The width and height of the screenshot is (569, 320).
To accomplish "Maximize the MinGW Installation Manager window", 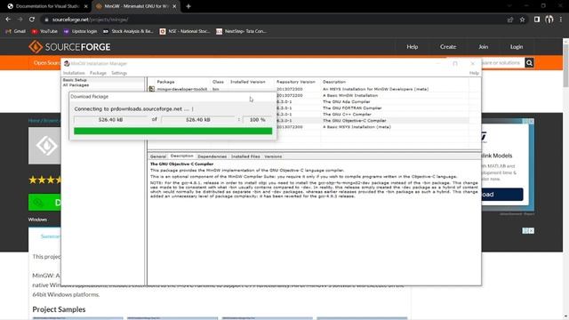I will [x=454, y=63].
